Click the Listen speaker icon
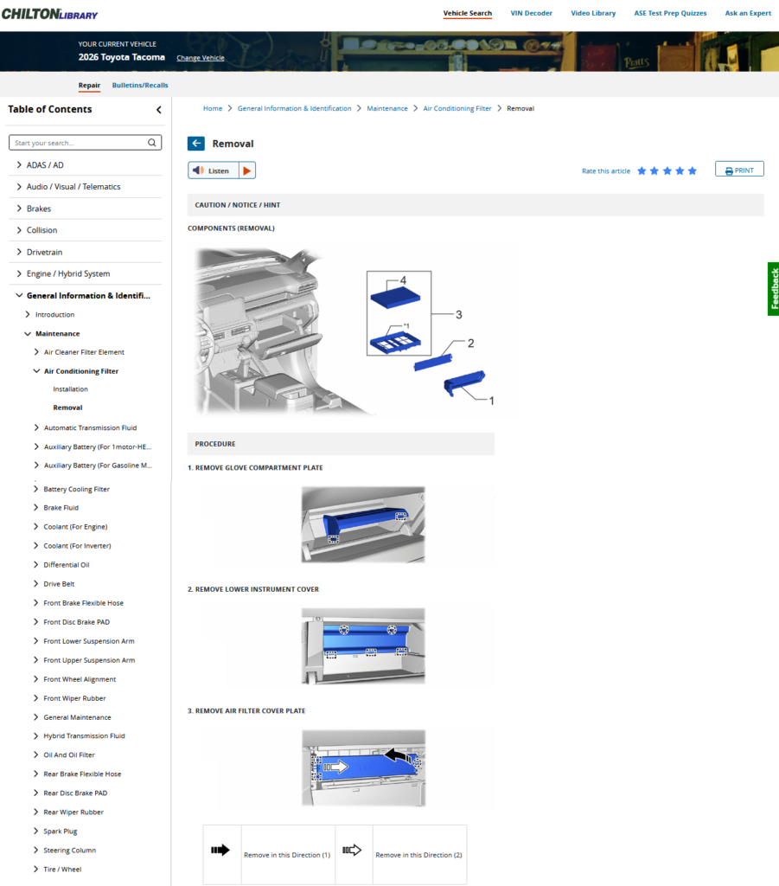 (198, 170)
